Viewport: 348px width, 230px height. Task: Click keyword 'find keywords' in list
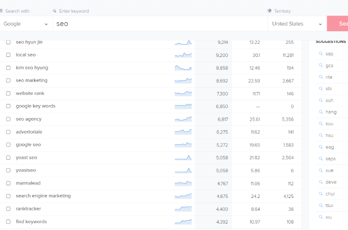31,222
